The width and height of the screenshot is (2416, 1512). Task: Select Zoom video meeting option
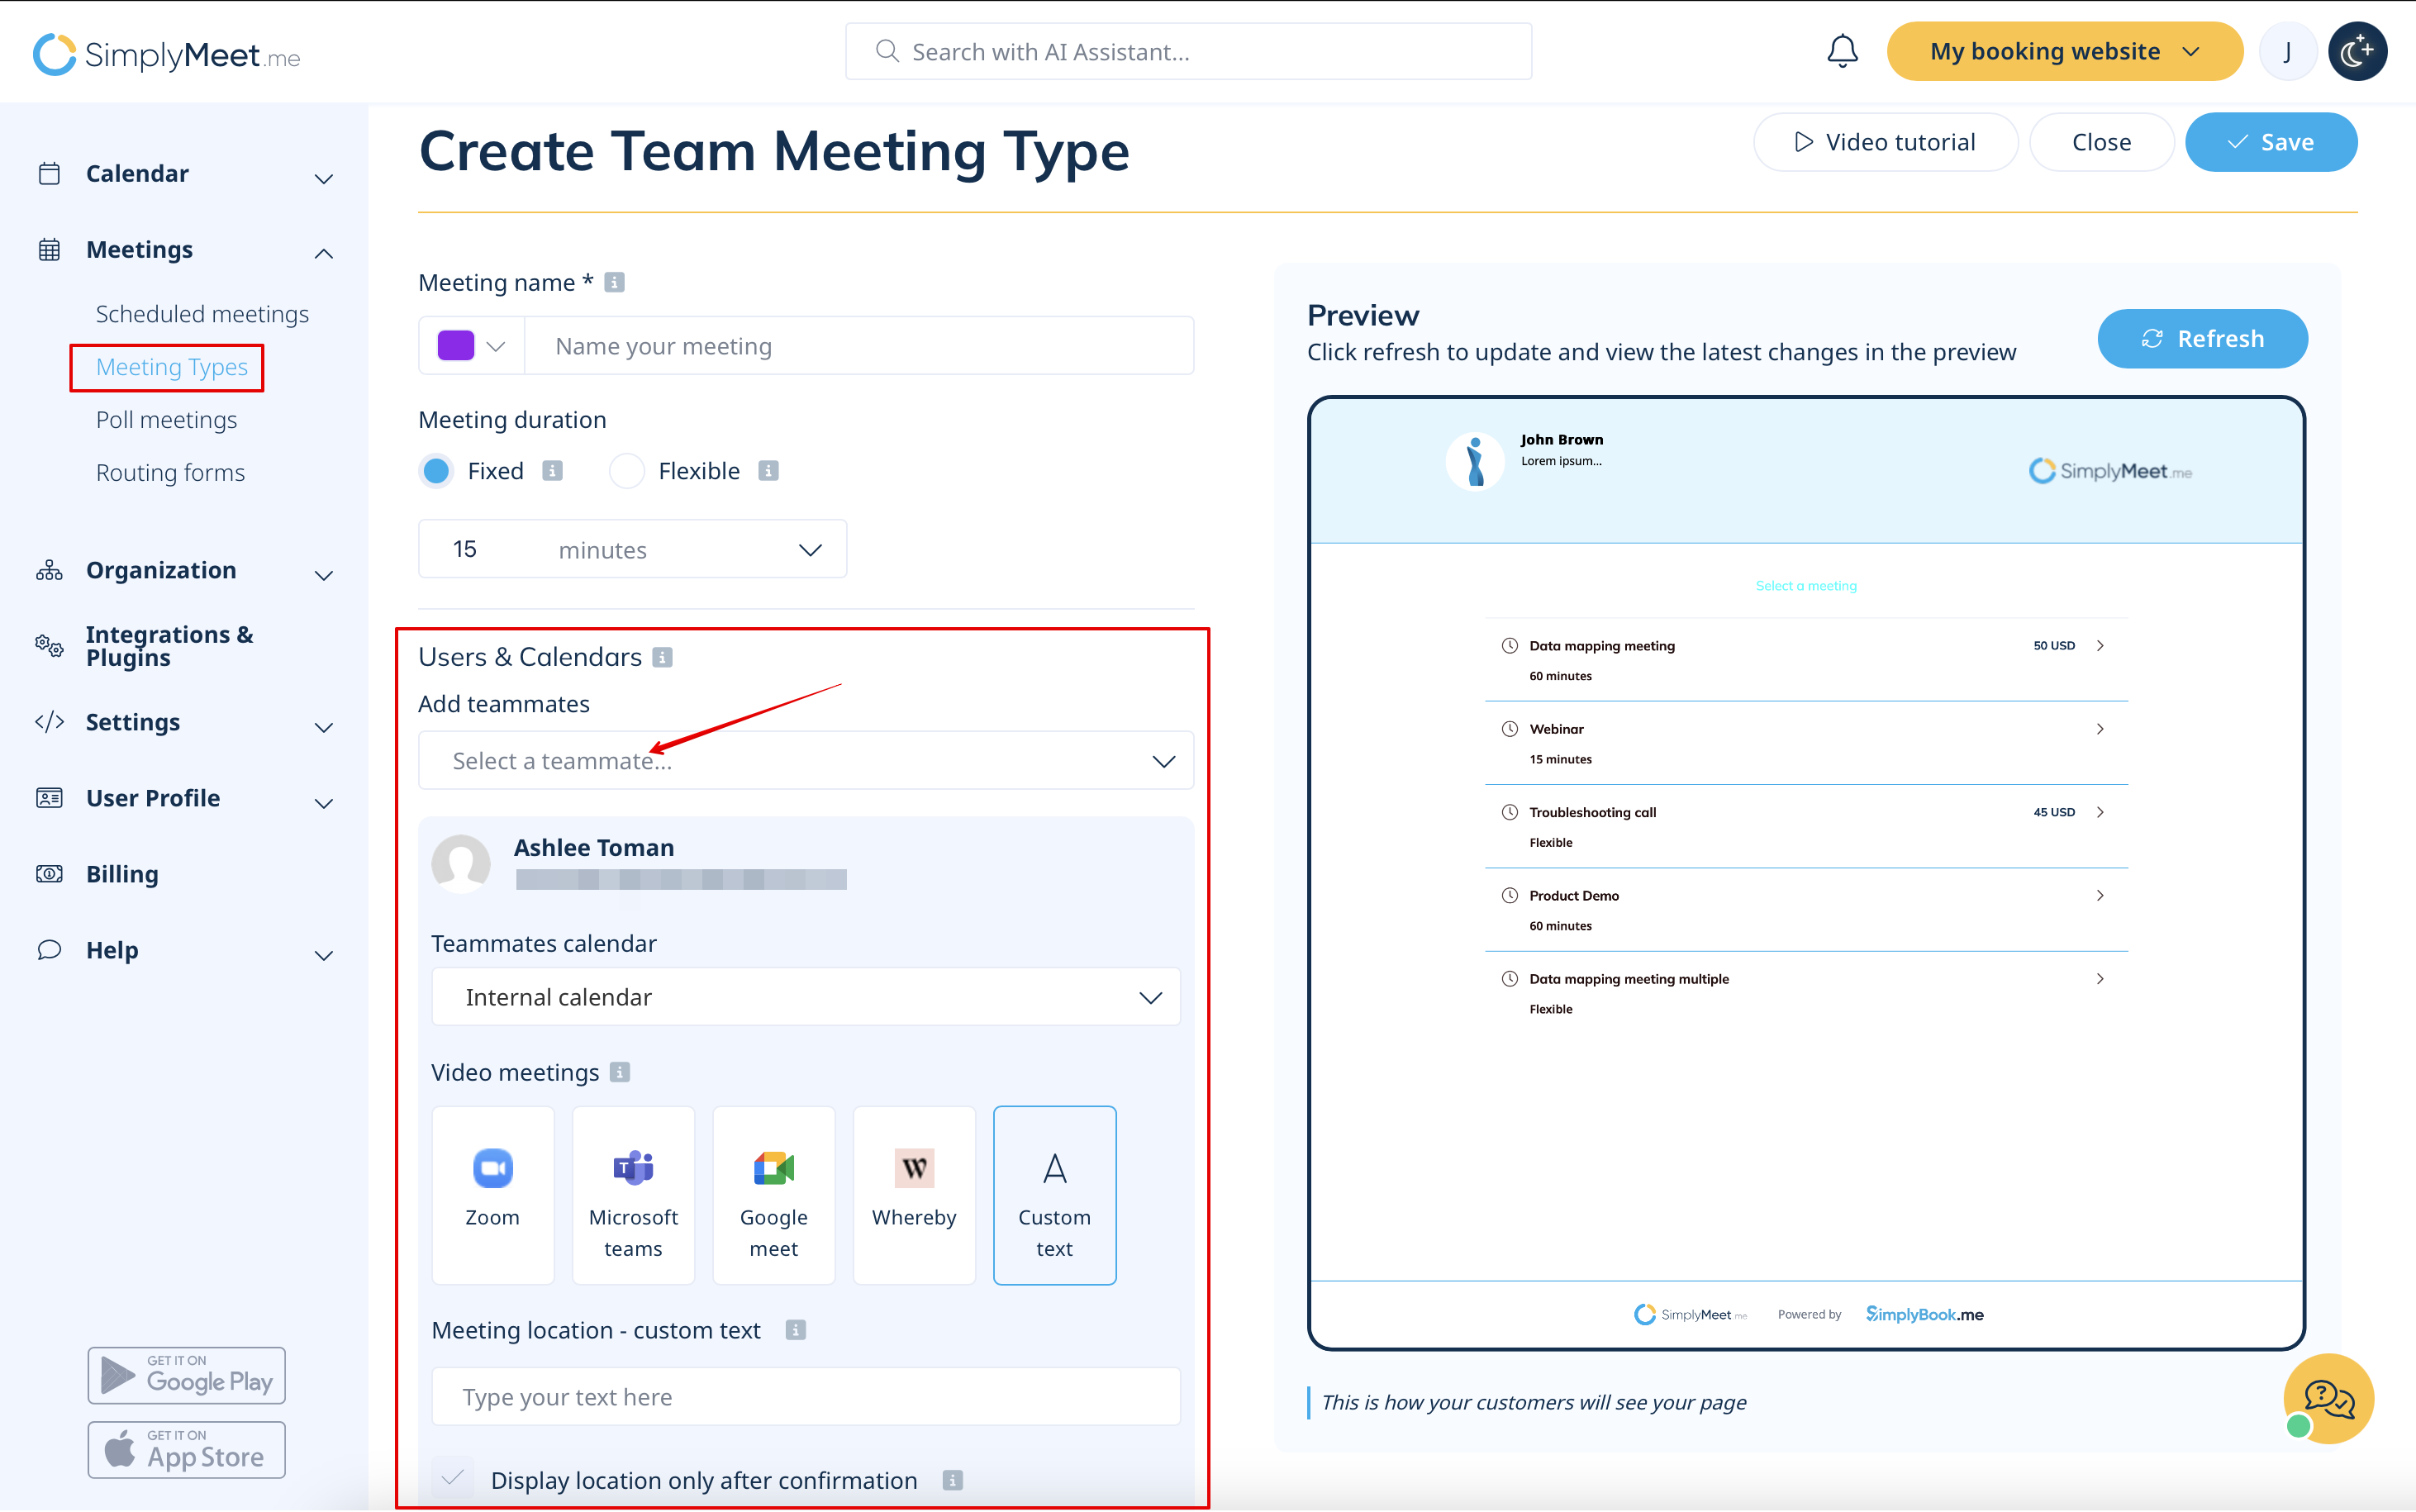492,1194
